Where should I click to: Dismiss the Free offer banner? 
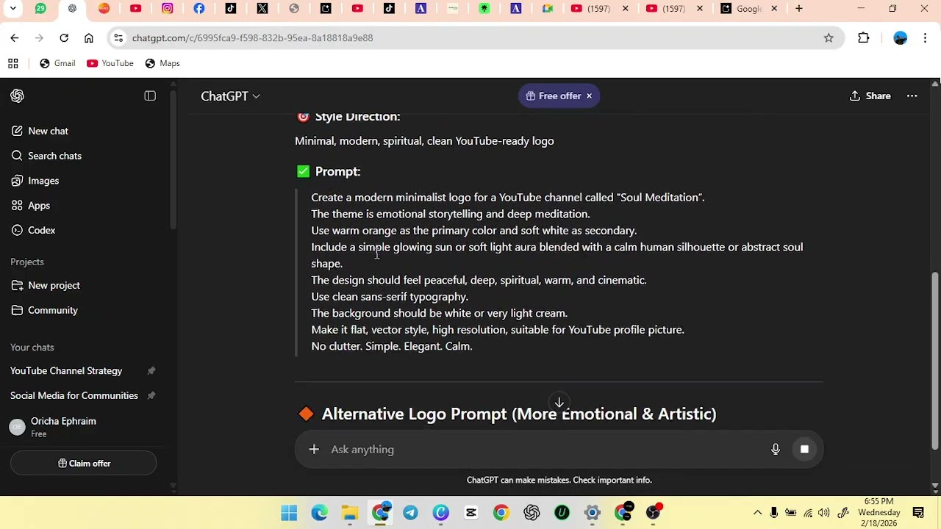coord(589,96)
